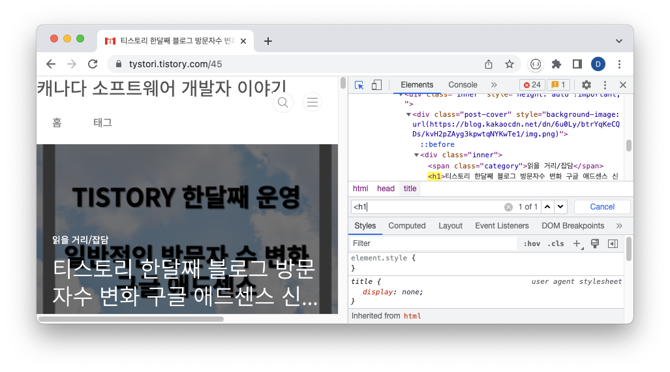Toggle :hov element state panel
Image resolution: width=670 pixels, height=372 pixels.
[532, 243]
